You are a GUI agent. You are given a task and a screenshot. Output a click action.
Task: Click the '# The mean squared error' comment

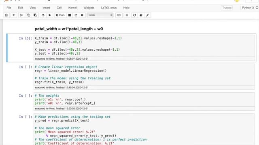coord(57,128)
